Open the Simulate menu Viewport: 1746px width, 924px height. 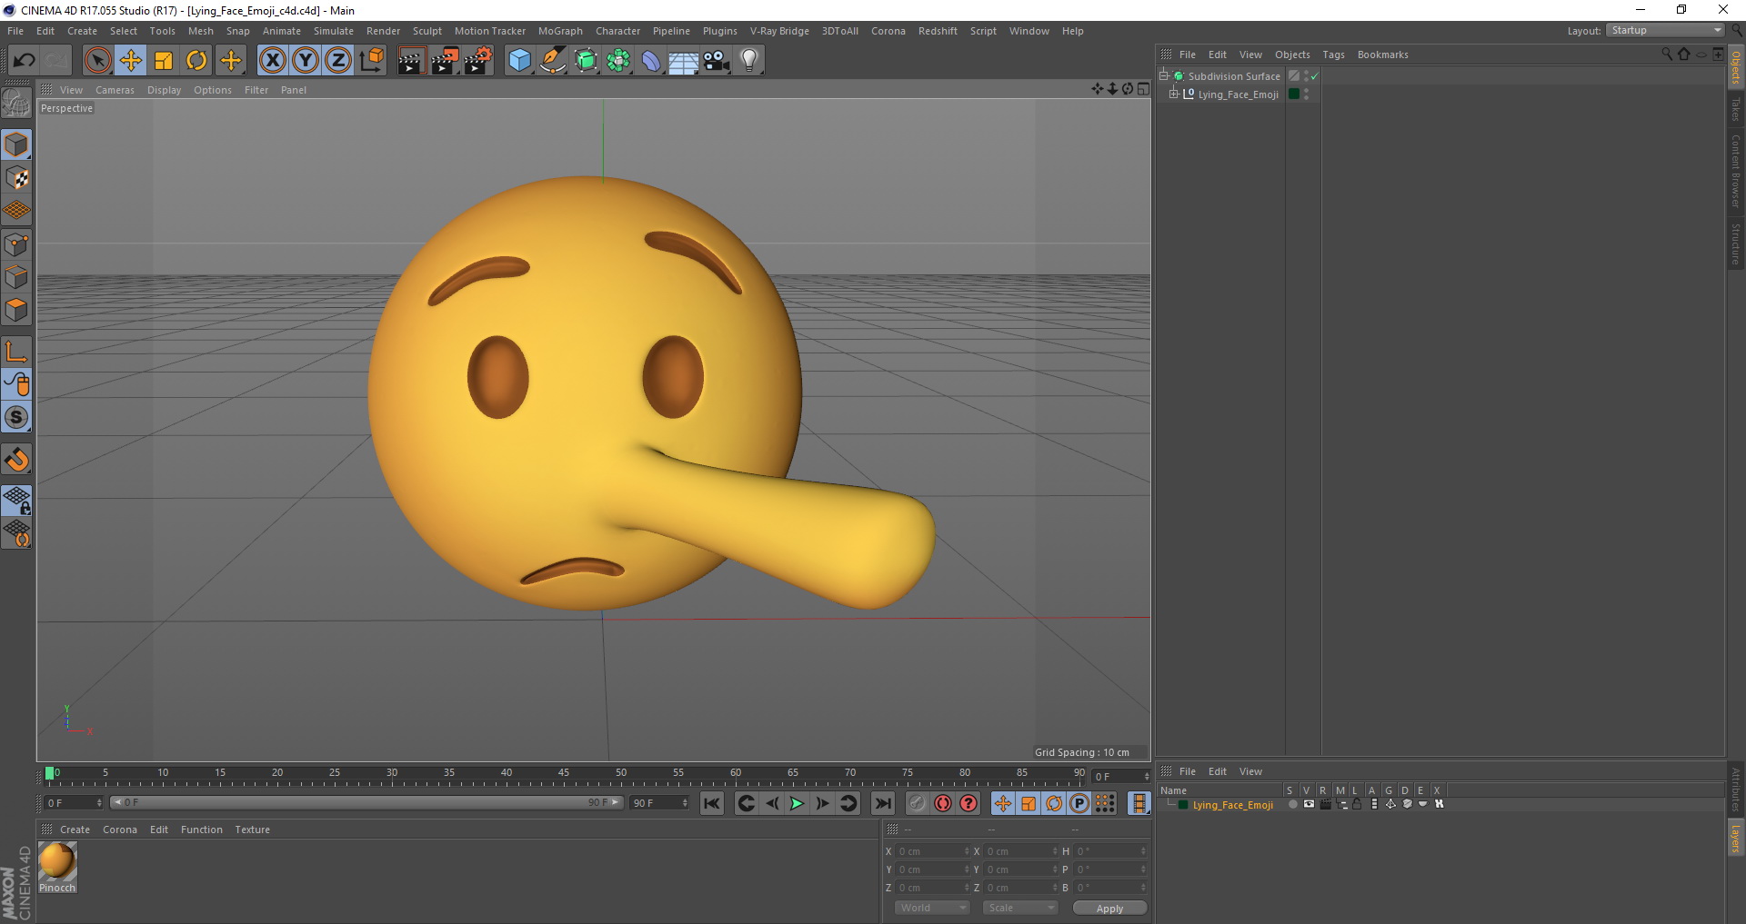pos(334,31)
